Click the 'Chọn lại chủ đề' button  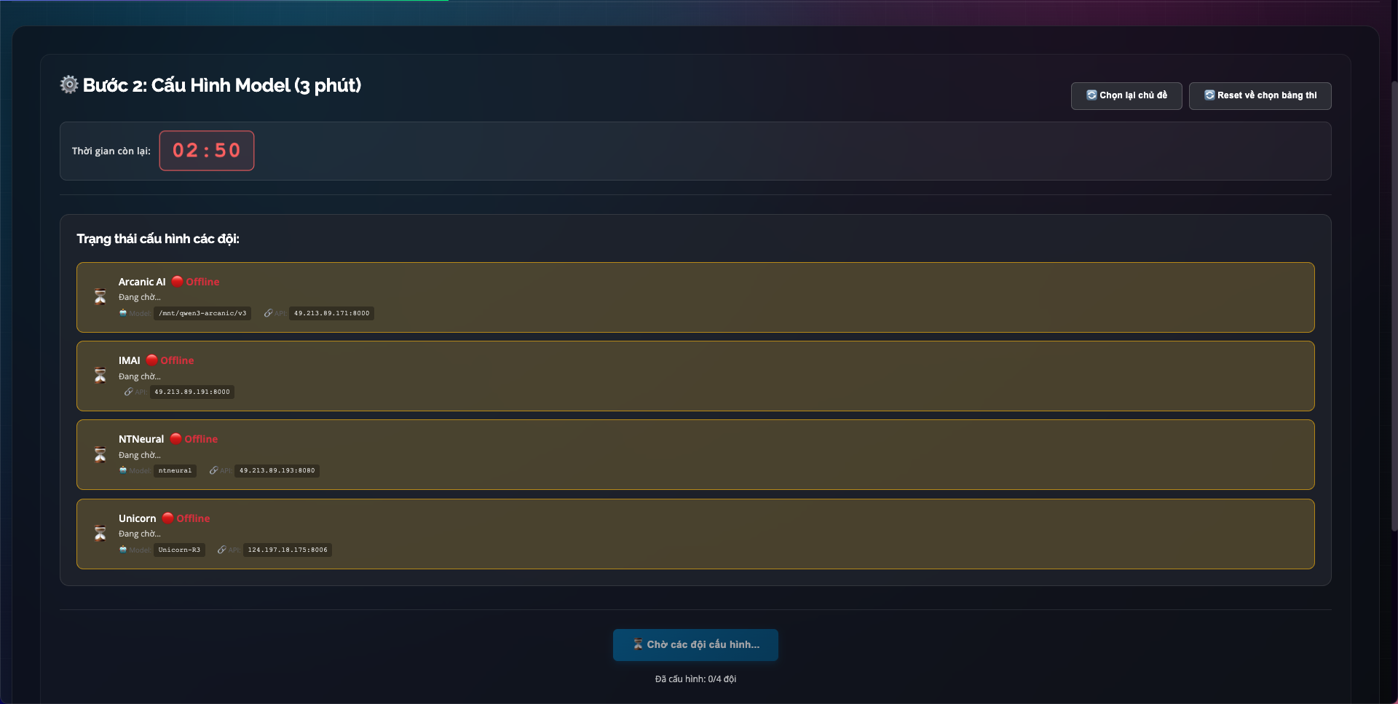pos(1126,95)
